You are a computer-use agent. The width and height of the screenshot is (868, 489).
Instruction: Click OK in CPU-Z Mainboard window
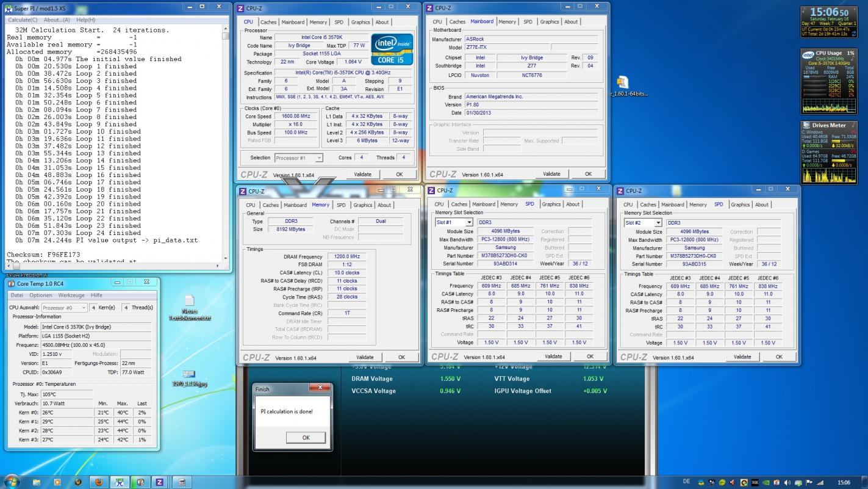click(x=588, y=174)
